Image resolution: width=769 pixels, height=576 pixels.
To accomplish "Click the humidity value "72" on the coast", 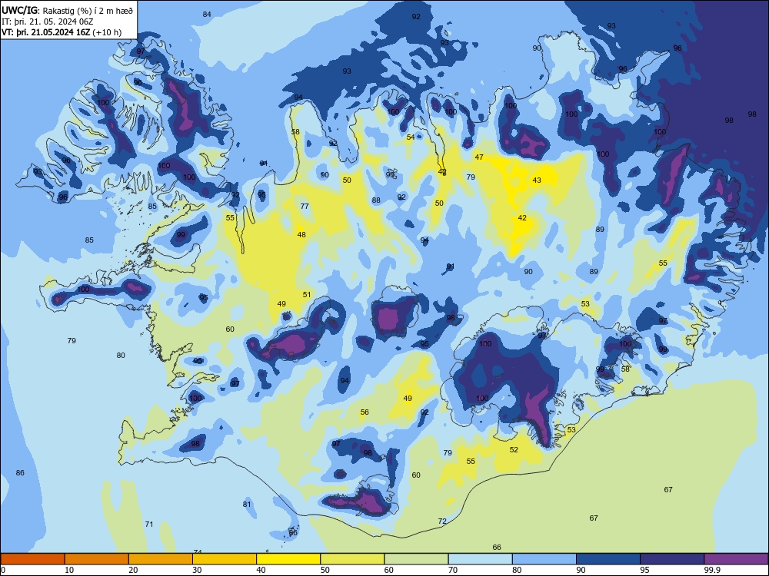I will pyautogui.click(x=442, y=521).
